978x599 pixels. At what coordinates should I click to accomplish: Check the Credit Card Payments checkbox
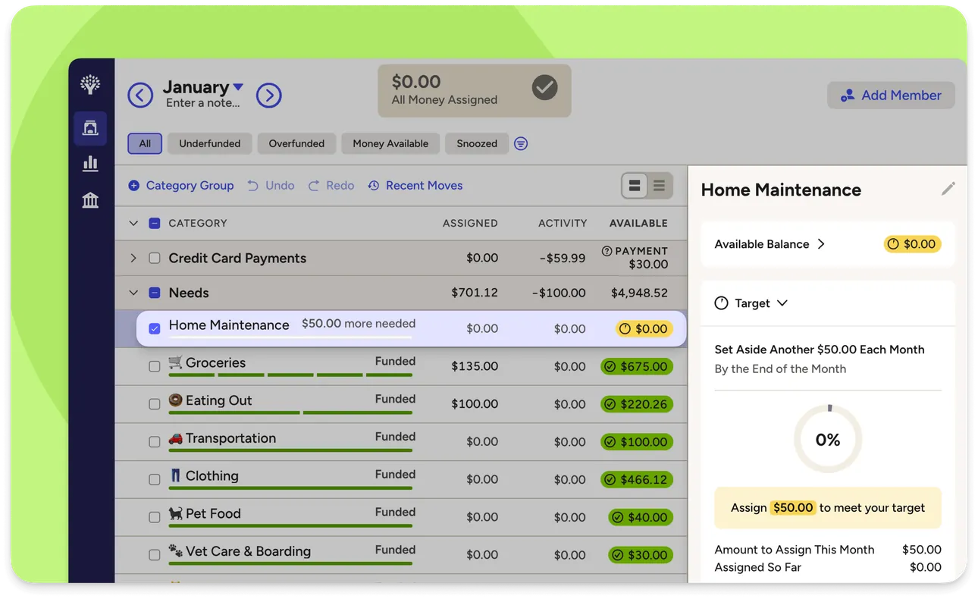pos(155,258)
